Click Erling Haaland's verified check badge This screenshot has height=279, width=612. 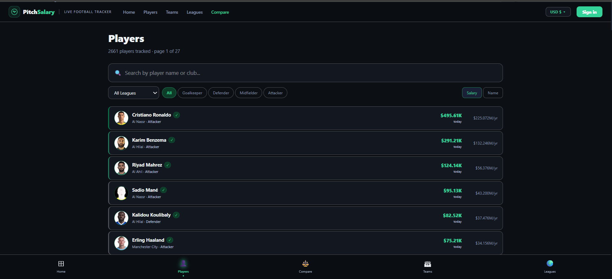[x=170, y=240]
